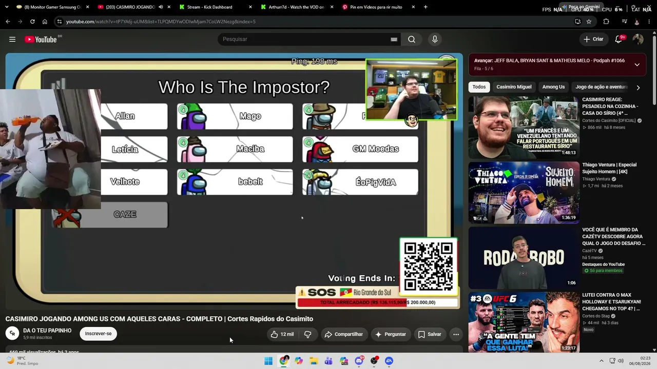Switch to the Monitor Gamer Samsung tab

[x=52, y=7]
